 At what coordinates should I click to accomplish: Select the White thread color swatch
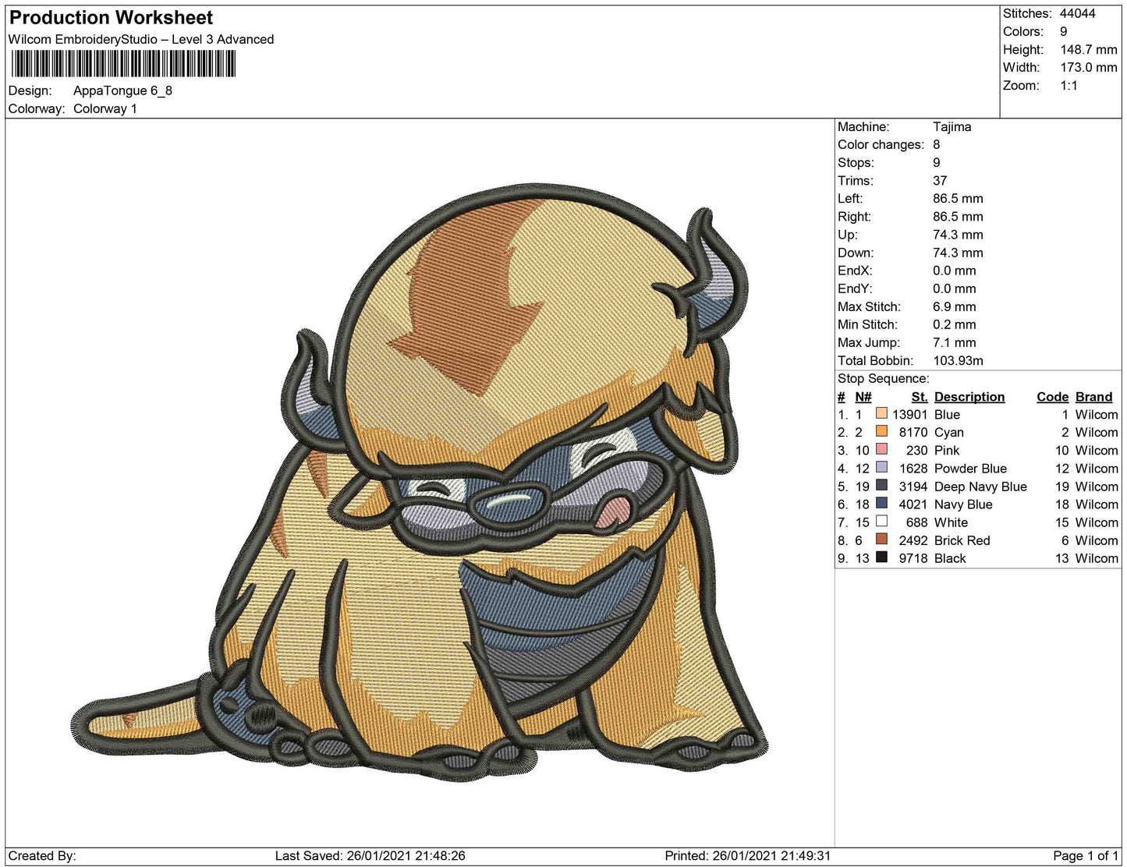(x=881, y=522)
